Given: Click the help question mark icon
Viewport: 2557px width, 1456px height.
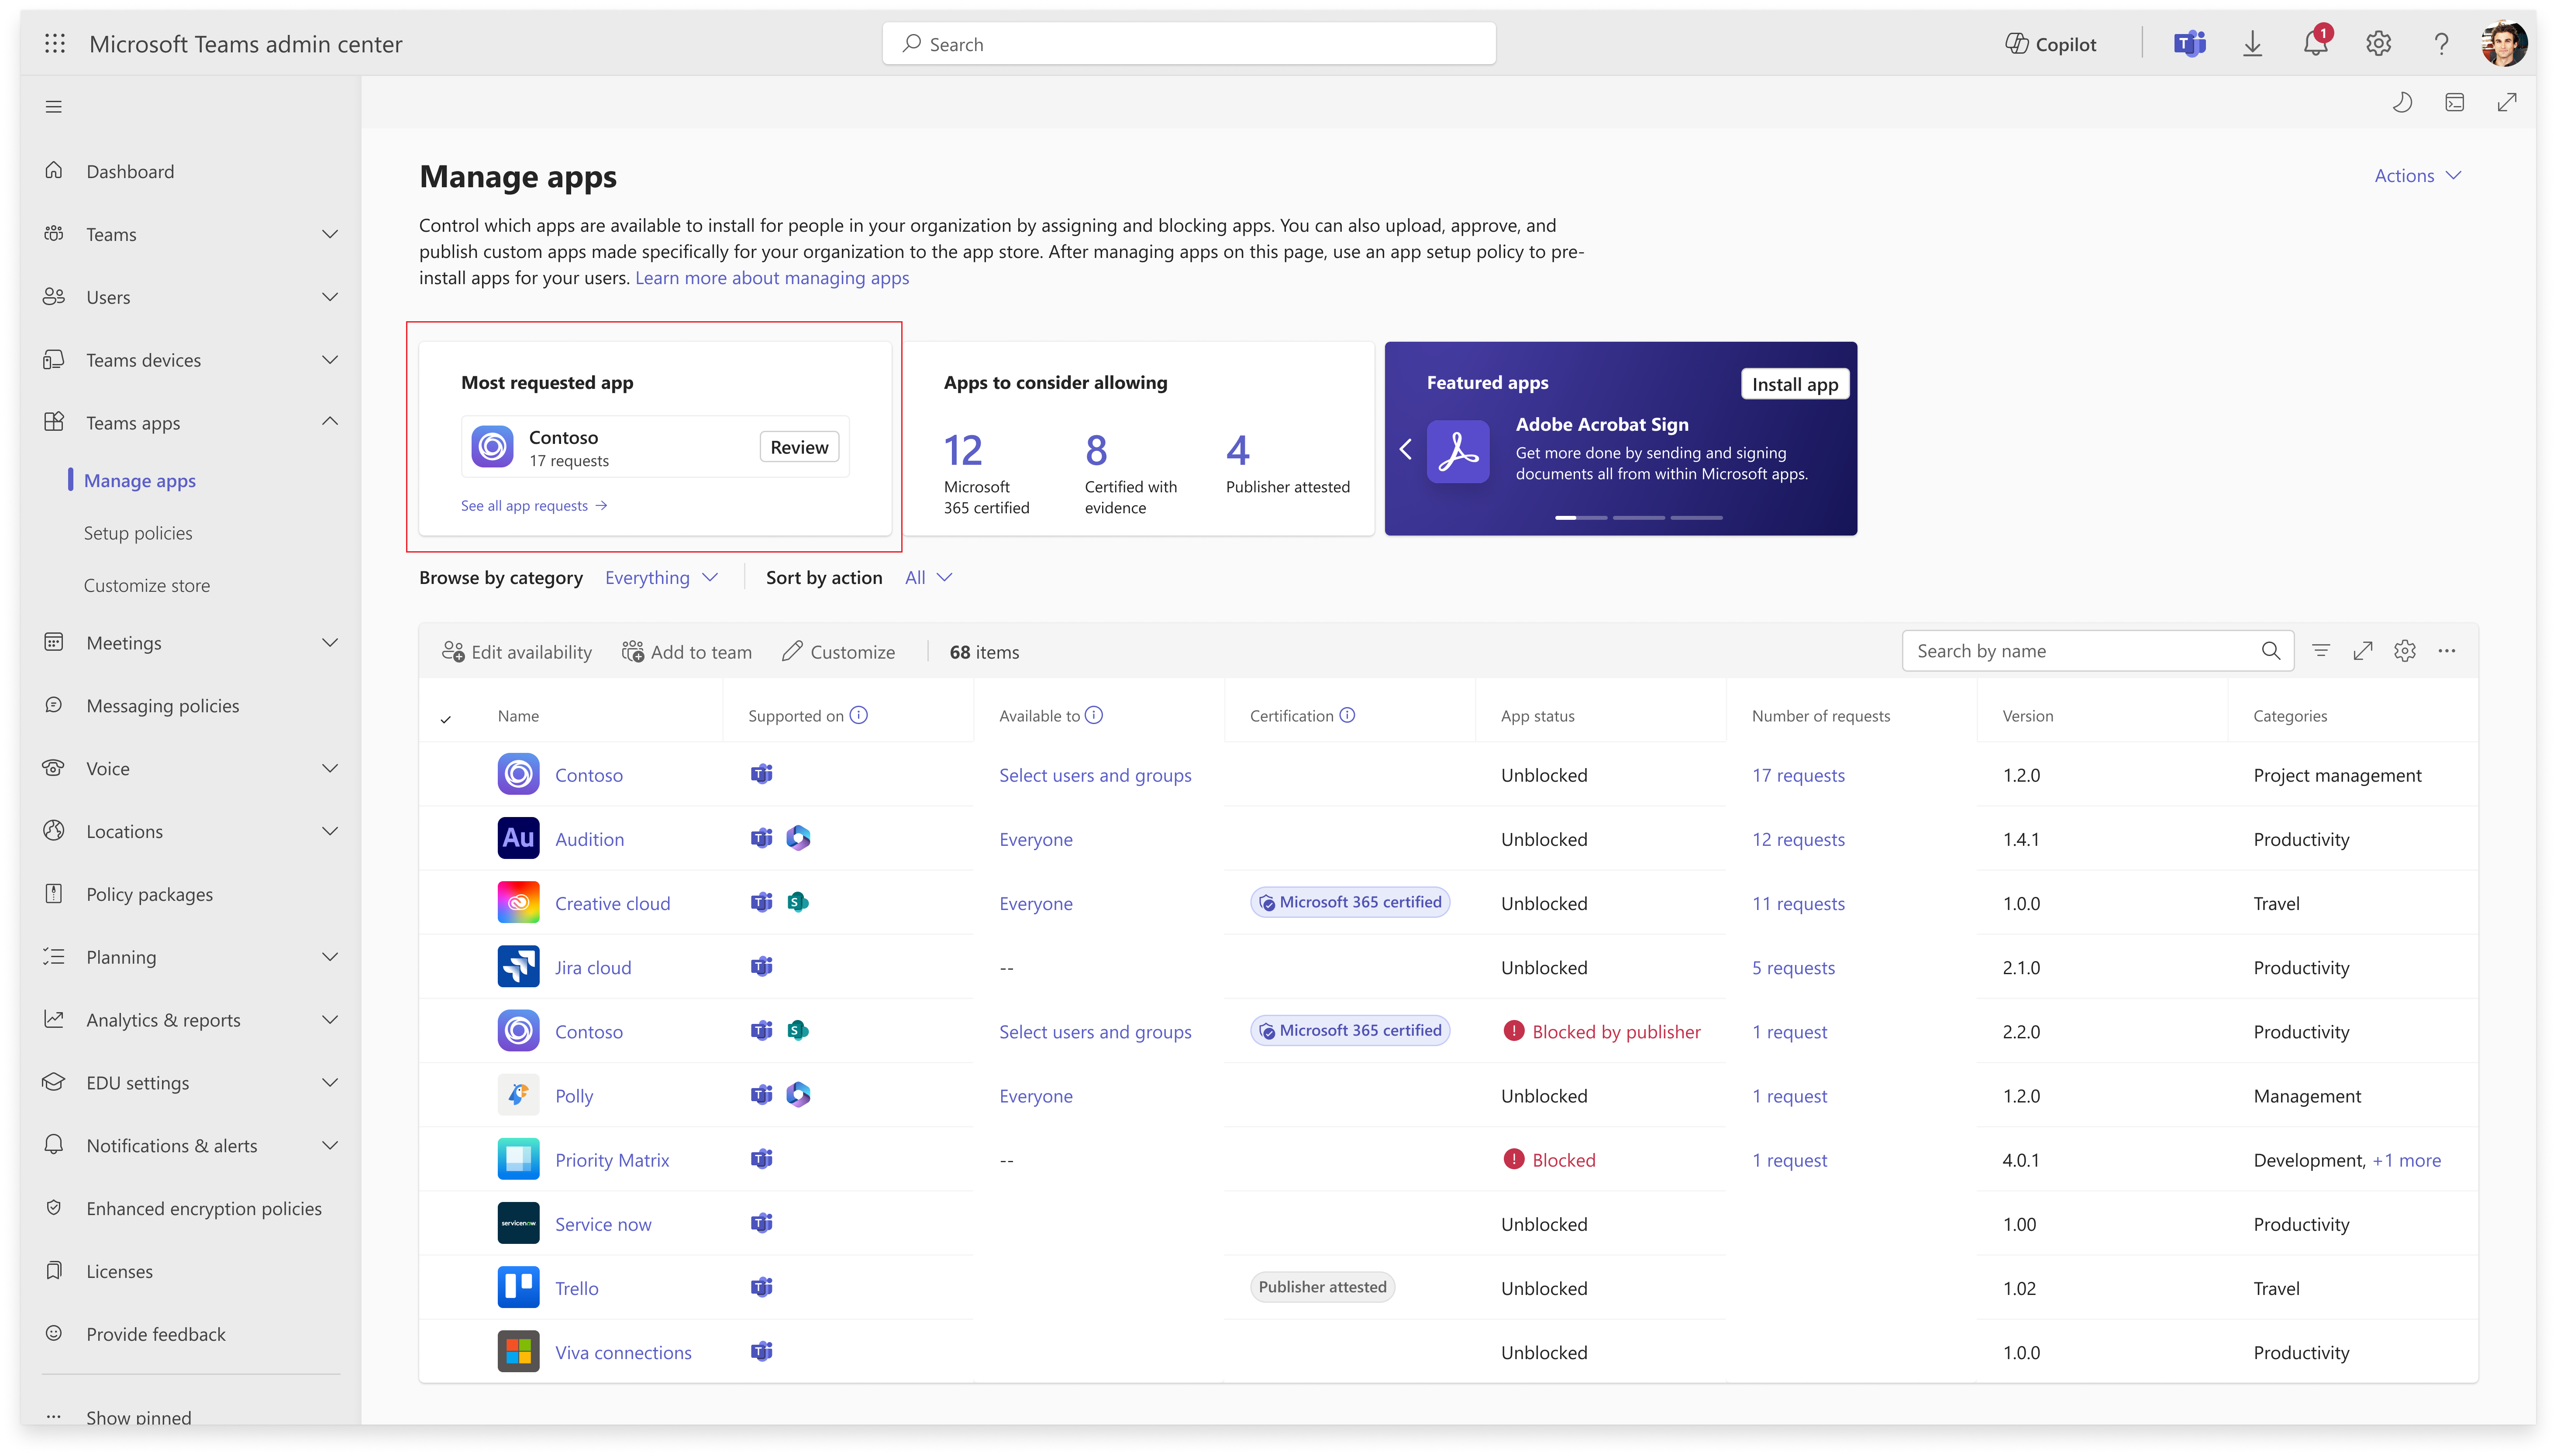Looking at the screenshot, I should [2441, 44].
